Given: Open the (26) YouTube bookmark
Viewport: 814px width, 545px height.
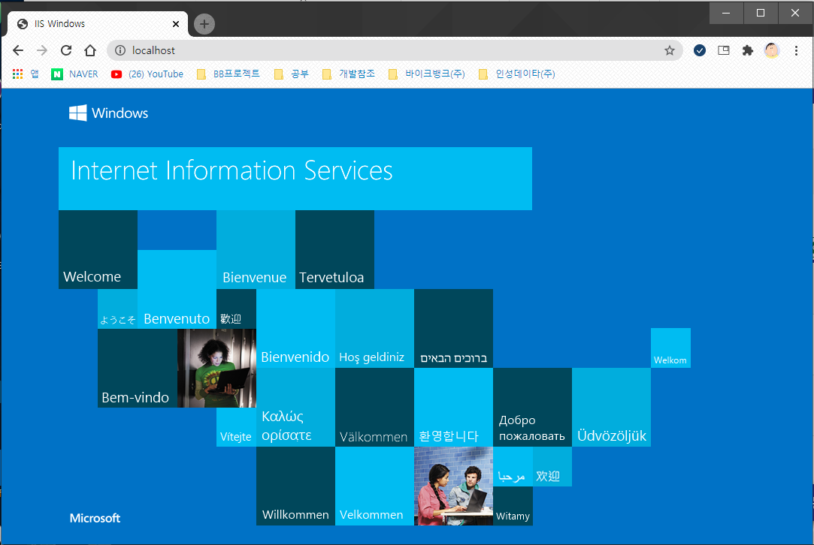Looking at the screenshot, I should pyautogui.click(x=147, y=74).
